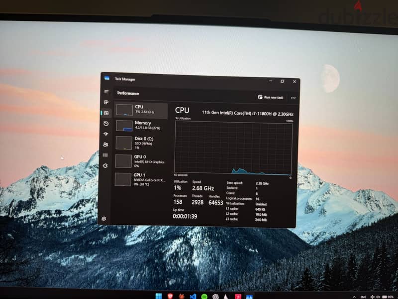Click the '1%' utilization value
Screen dimensions: 398x299
(x=178, y=188)
